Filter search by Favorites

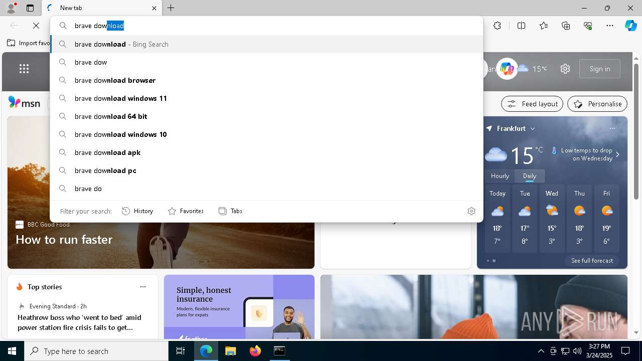click(x=186, y=211)
